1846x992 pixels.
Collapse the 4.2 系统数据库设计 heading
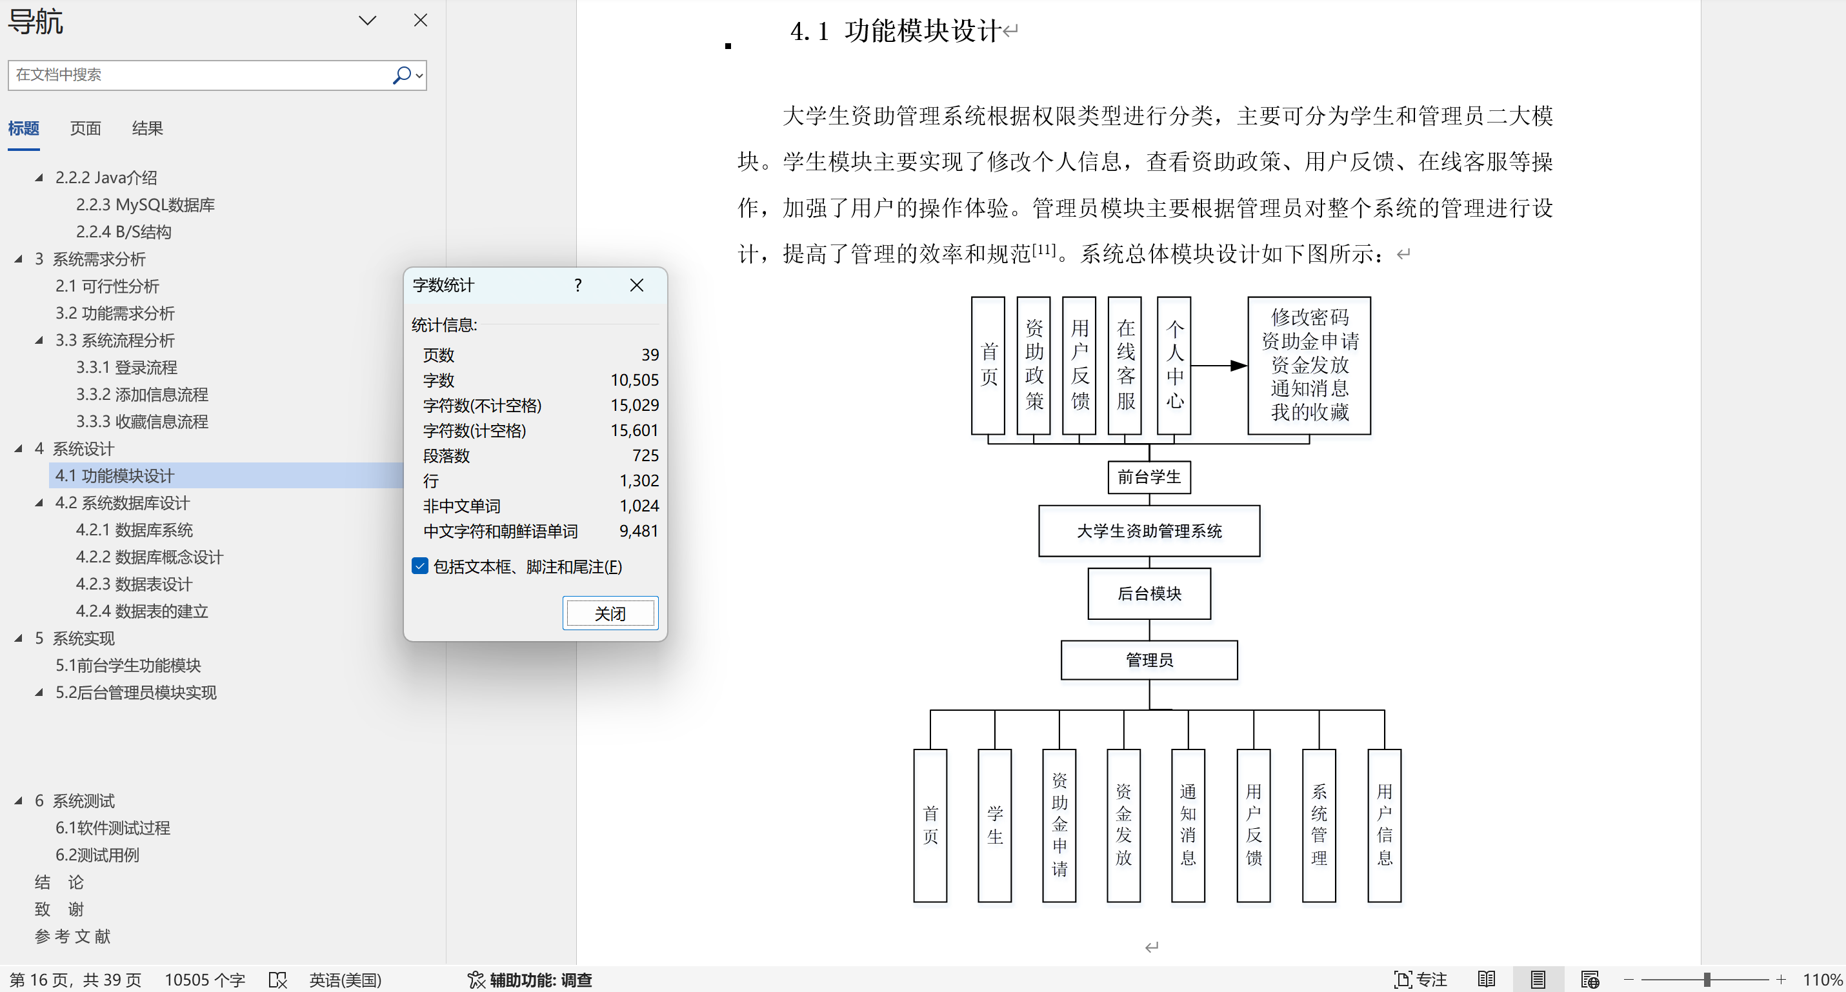click(x=39, y=503)
